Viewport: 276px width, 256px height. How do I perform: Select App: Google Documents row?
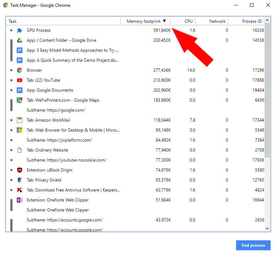coord(135,90)
